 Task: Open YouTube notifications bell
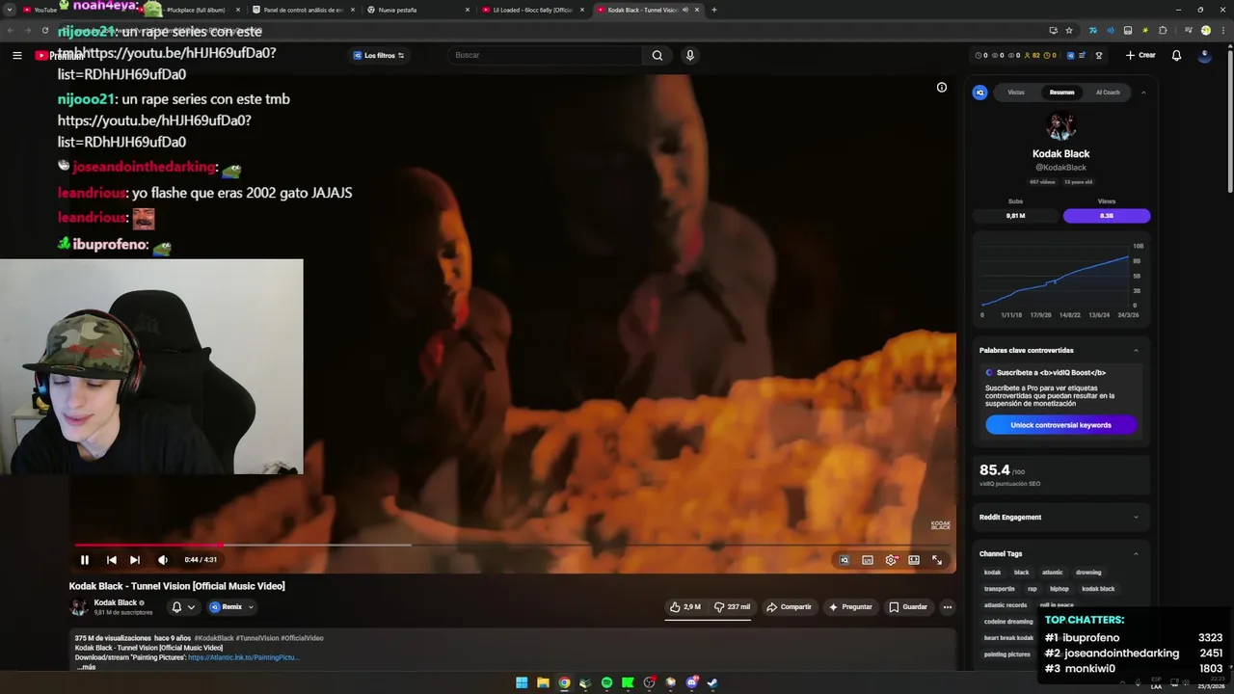click(1176, 55)
